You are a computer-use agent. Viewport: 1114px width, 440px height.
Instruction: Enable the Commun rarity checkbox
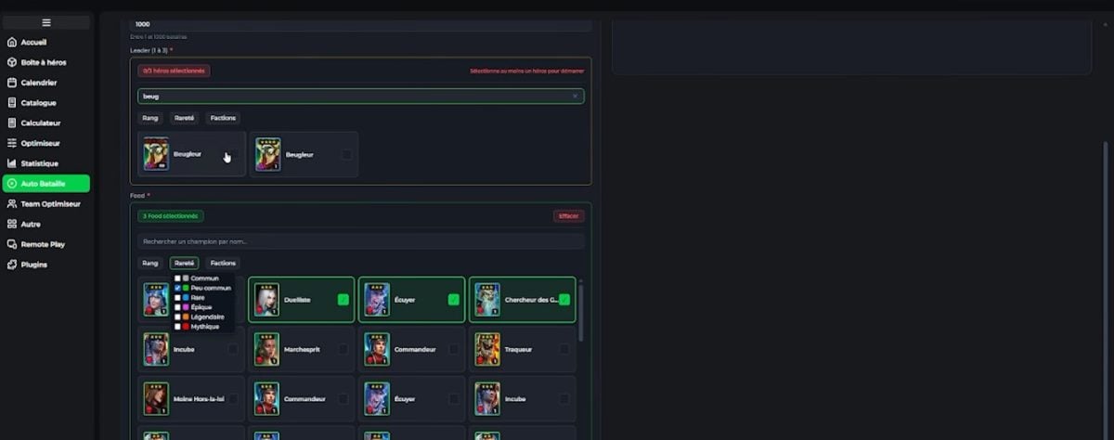[x=177, y=278]
